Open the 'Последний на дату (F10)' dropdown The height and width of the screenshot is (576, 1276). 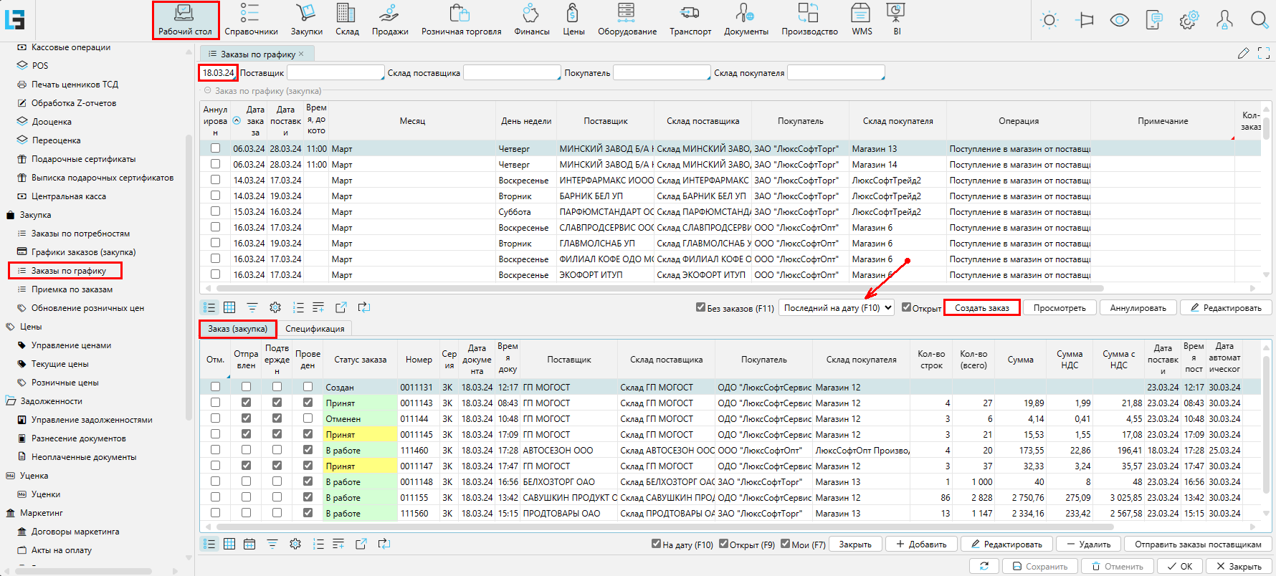tap(836, 307)
